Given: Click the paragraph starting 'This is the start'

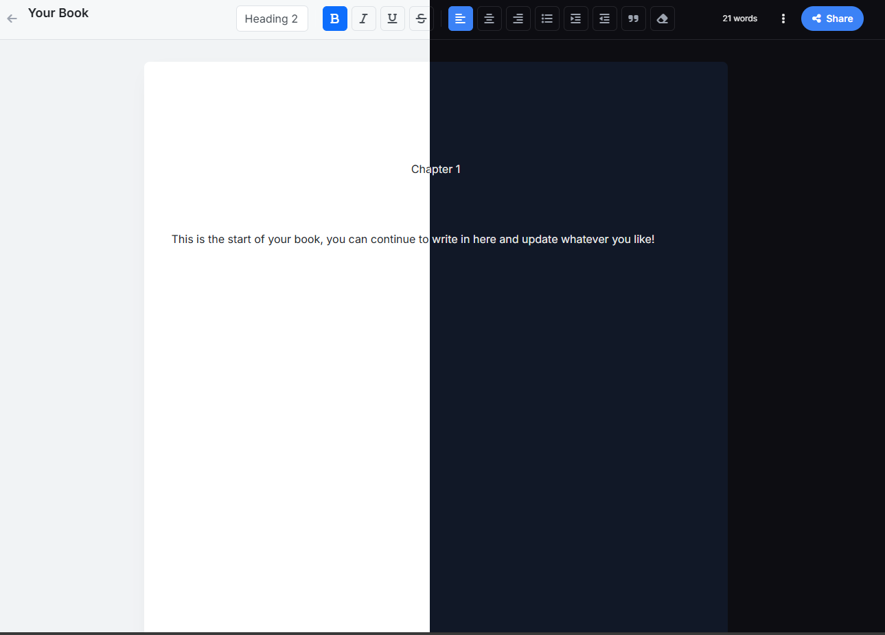Looking at the screenshot, I should (x=413, y=239).
